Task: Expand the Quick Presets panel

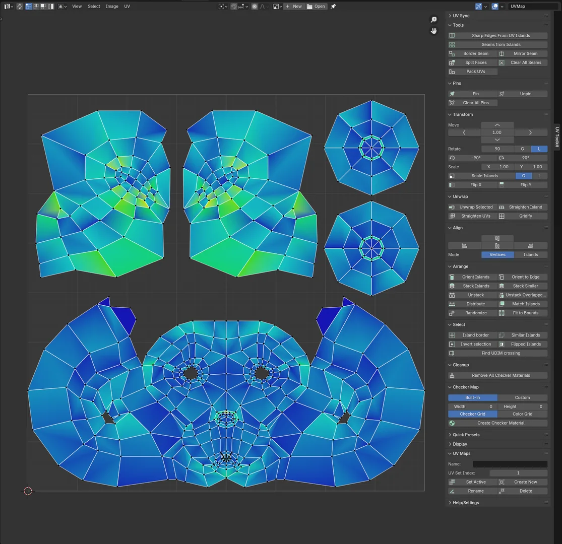Action: (x=466, y=435)
